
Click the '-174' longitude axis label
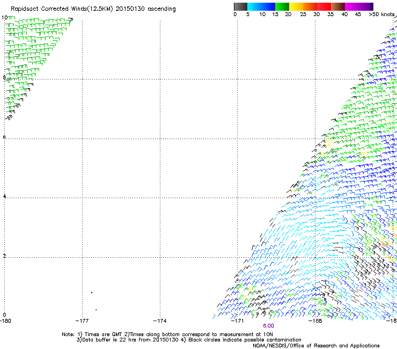(x=160, y=321)
